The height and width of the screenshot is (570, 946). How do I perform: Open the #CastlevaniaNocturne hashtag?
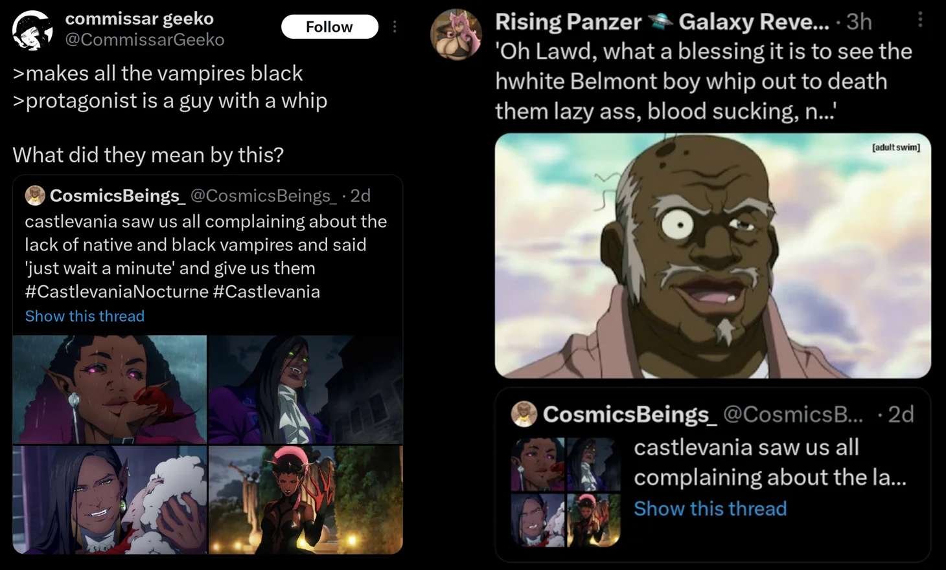click(x=117, y=291)
